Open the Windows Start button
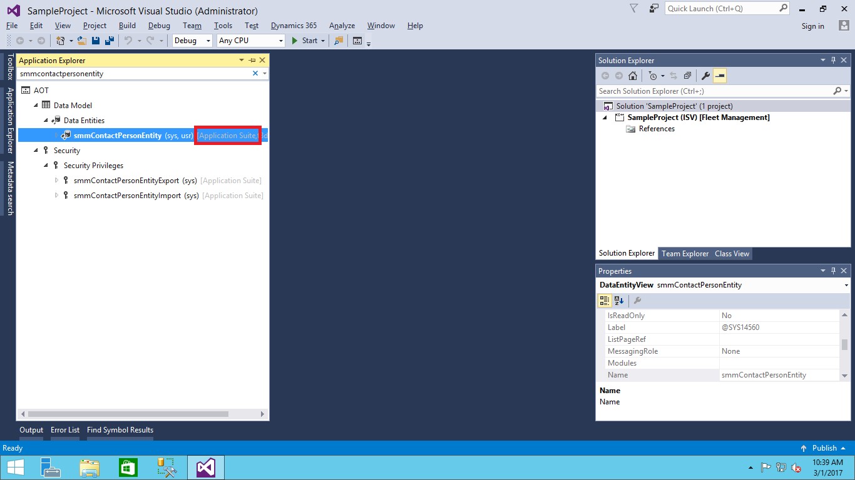This screenshot has width=855, height=480. pos(15,467)
